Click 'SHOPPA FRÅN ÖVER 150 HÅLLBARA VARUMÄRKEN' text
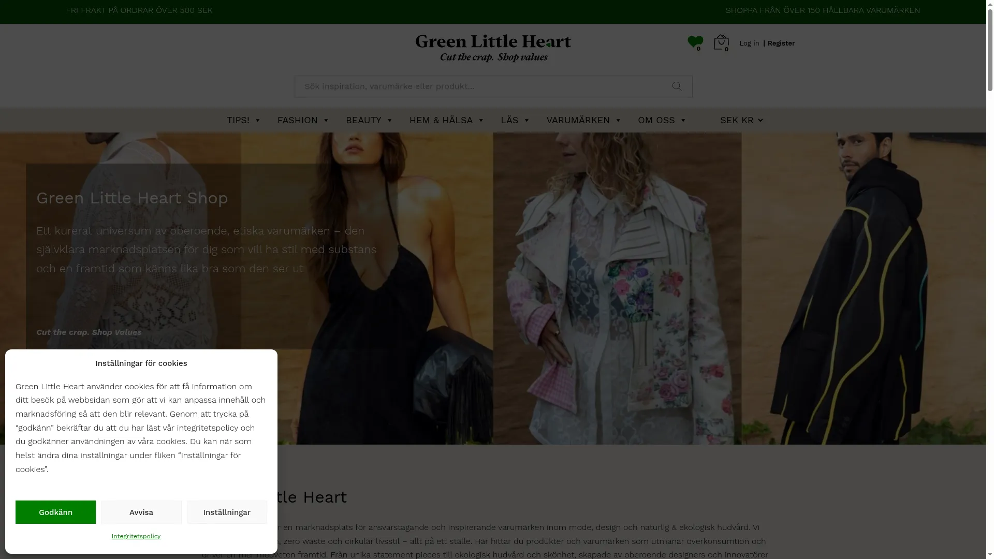The width and height of the screenshot is (994, 559). click(x=823, y=10)
